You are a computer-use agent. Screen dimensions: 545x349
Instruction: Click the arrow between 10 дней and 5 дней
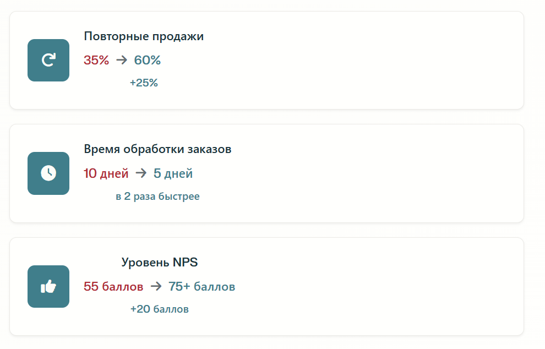tap(141, 173)
